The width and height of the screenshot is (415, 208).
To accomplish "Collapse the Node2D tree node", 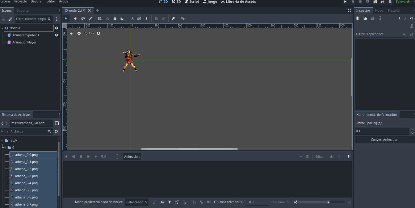I will tap(2, 28).
